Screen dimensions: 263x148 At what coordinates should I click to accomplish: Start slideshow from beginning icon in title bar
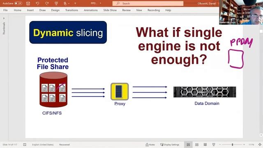56,3
